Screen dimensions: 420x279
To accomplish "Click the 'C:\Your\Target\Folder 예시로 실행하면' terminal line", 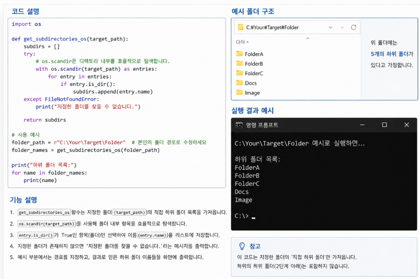I will [300, 143].
